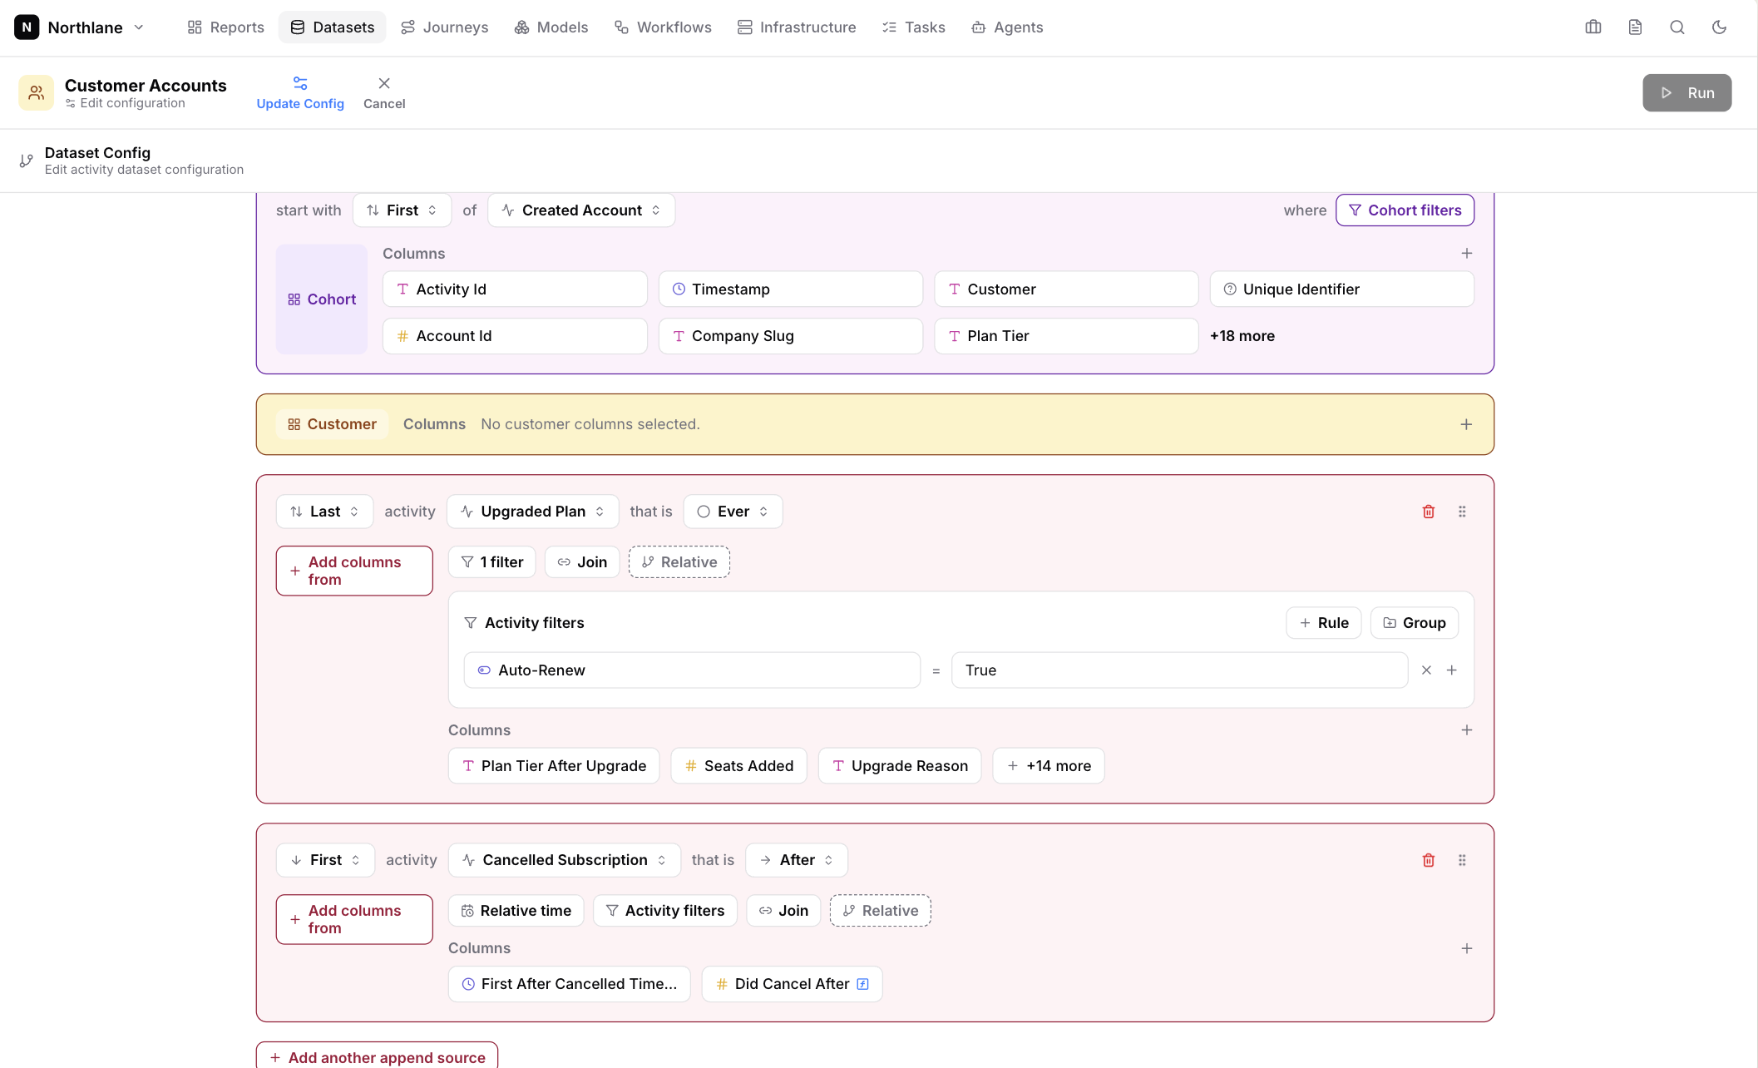The height and width of the screenshot is (1068, 1758).
Task: Open the Ever relationship dropdown
Action: (x=732, y=512)
